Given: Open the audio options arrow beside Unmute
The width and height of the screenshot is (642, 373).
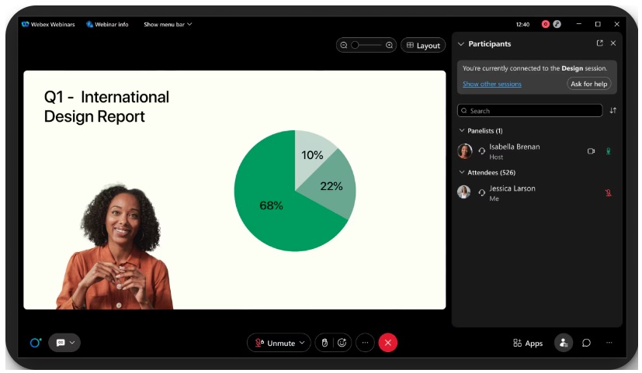Looking at the screenshot, I should pyautogui.click(x=302, y=343).
